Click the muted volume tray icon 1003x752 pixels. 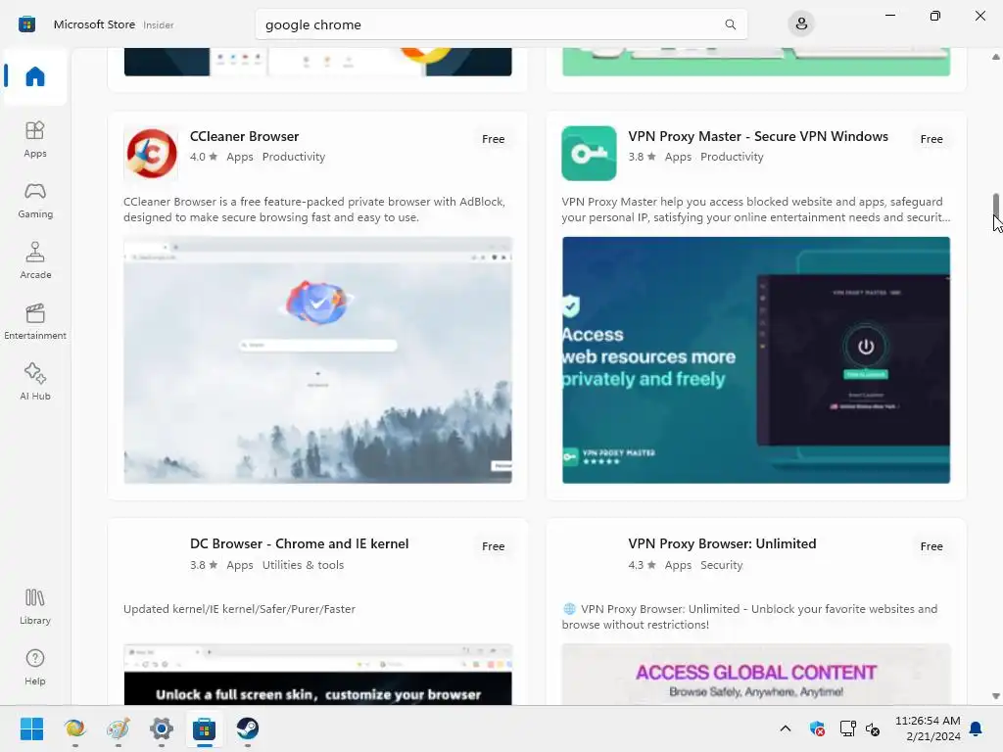pos(873,728)
